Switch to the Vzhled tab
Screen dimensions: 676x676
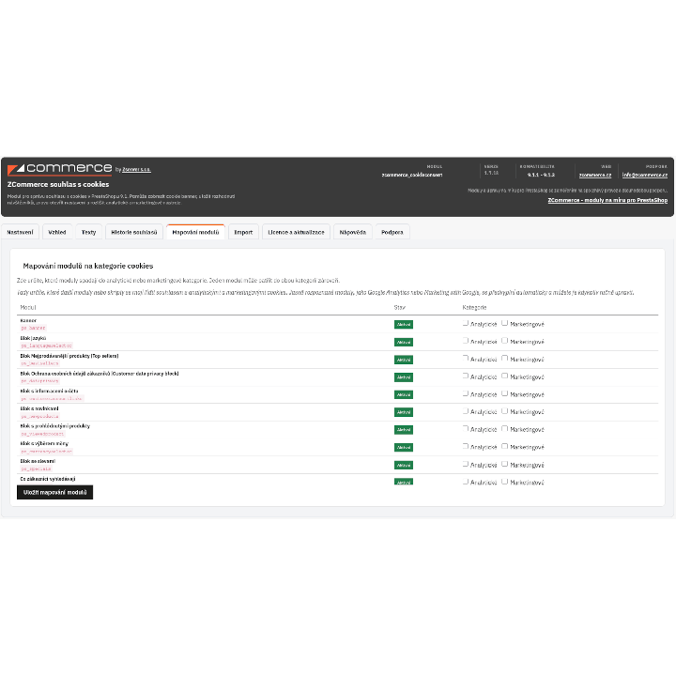[57, 232]
